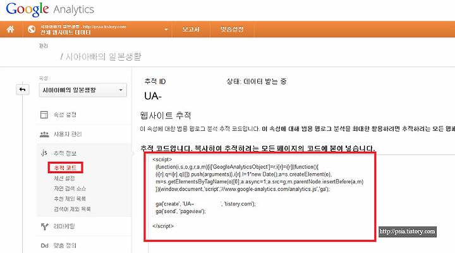Image resolution: width=455 pixels, height=253 pixels.
Task: Click the opening <script> tag line
Action: 162,159
